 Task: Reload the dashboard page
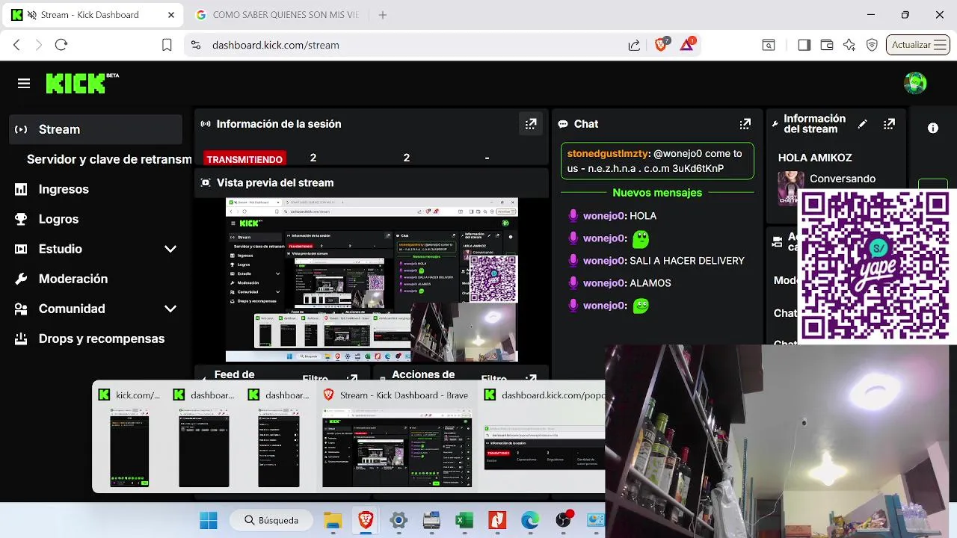[x=61, y=45]
